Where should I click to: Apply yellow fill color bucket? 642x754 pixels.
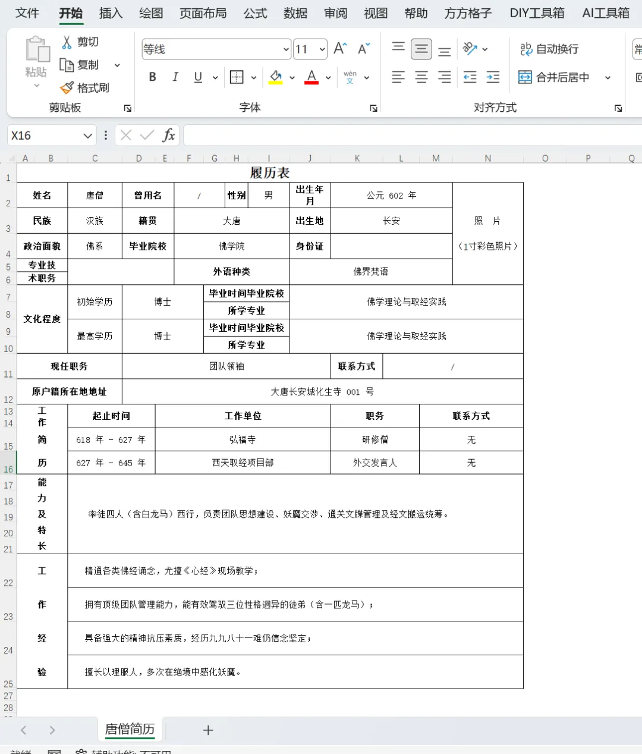coord(275,77)
